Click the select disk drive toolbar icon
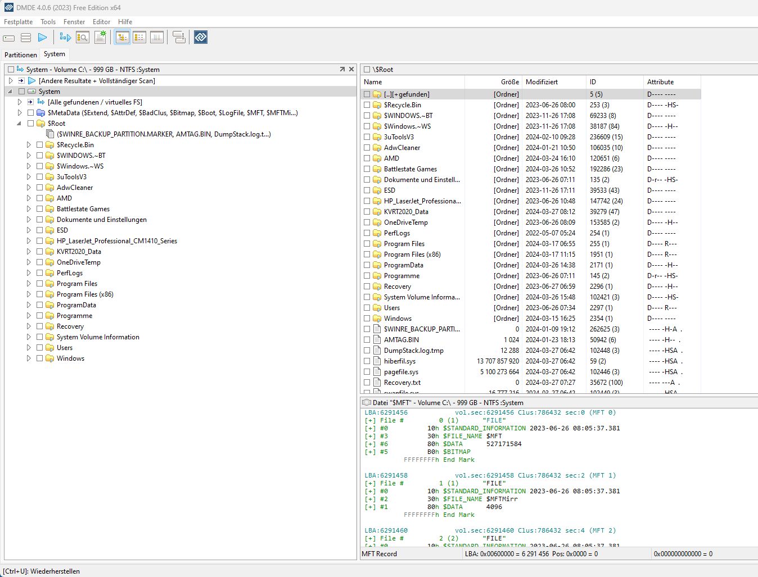The width and height of the screenshot is (758, 577). (x=8, y=38)
